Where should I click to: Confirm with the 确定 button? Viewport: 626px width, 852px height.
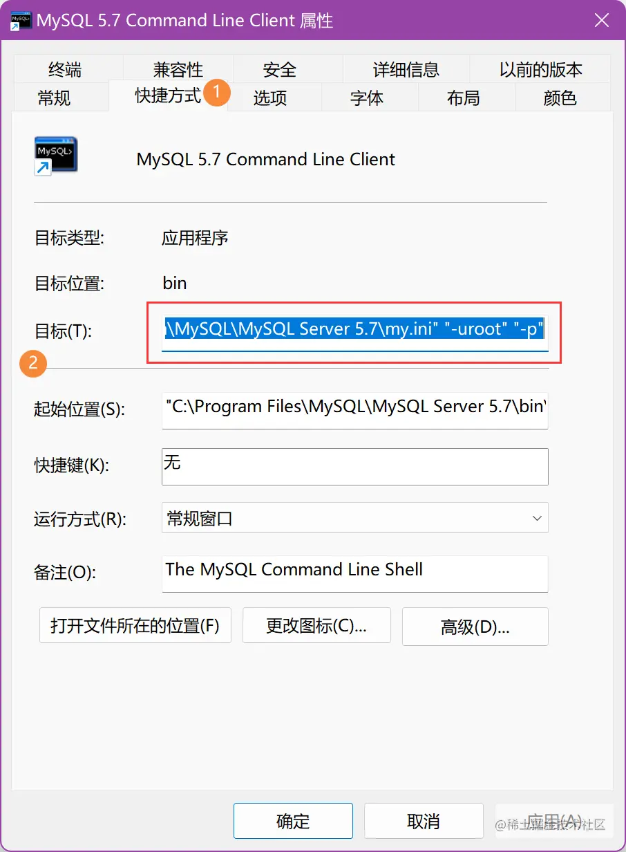pos(293,821)
